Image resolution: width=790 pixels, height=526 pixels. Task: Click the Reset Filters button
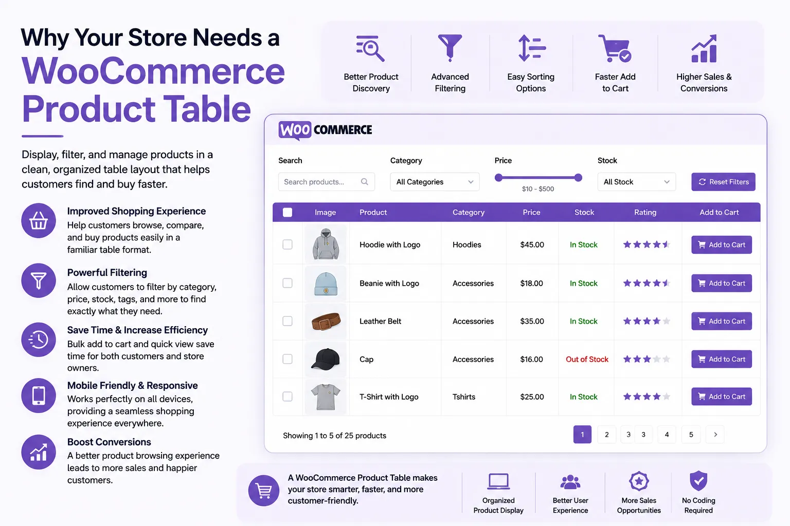[723, 182]
